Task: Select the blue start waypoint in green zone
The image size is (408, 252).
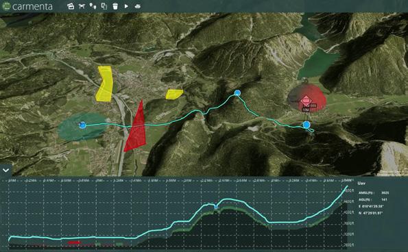Action: click(x=82, y=125)
